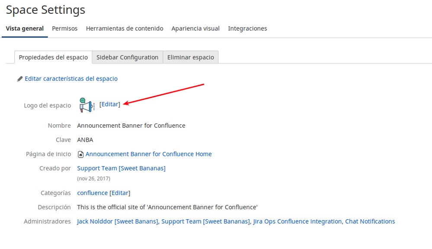
Task: Open creator Support Team profile under Creado por
Action: (121, 168)
